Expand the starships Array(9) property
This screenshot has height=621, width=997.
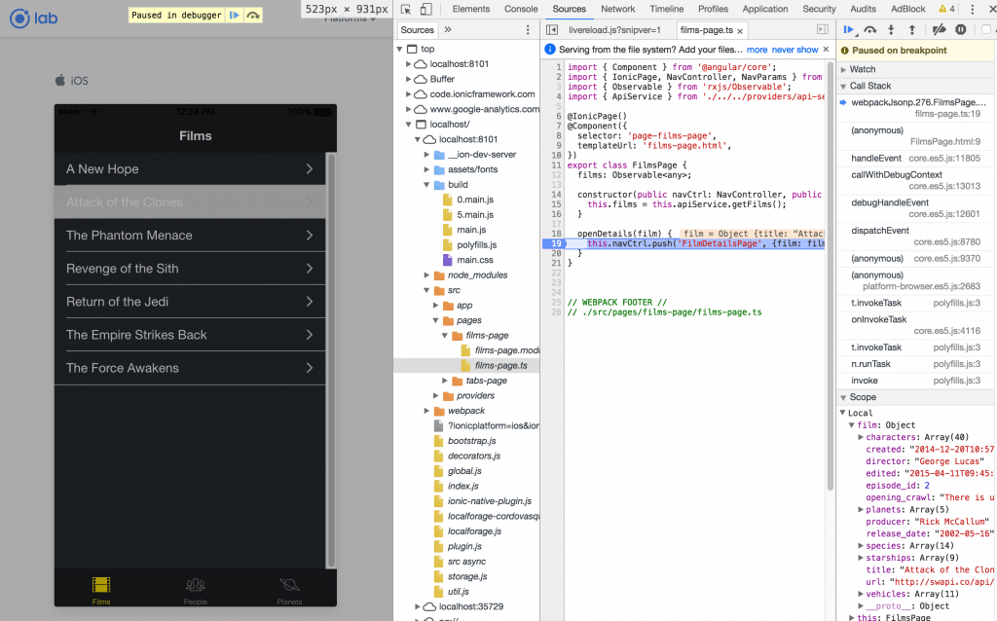(861, 558)
